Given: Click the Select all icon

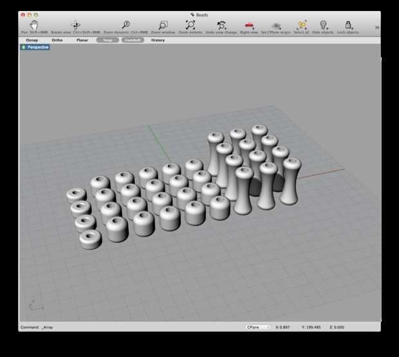Looking at the screenshot, I should click(x=302, y=25).
